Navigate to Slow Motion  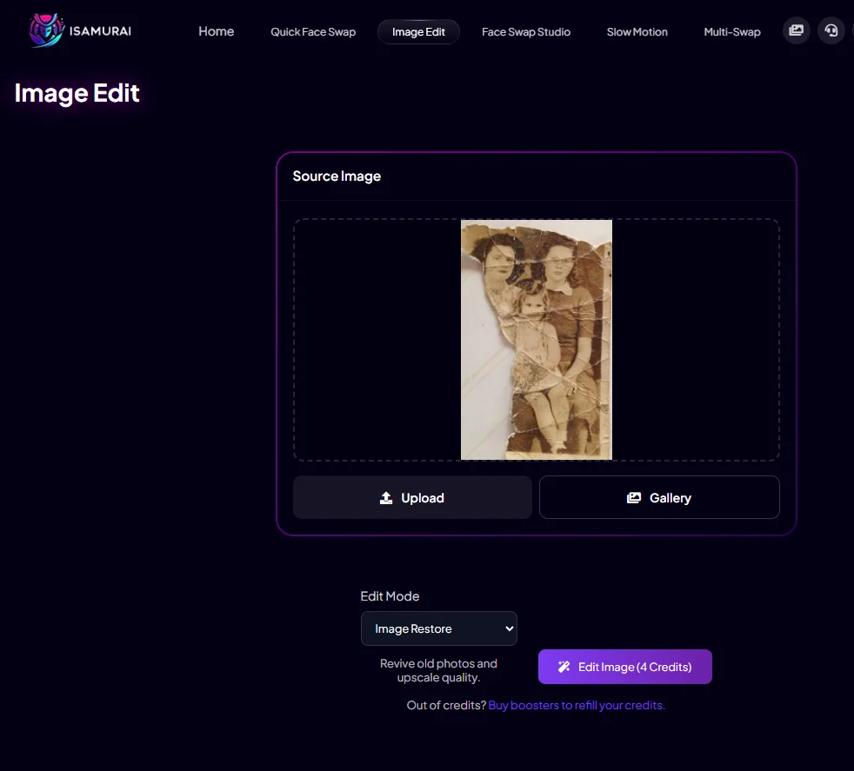coord(637,31)
